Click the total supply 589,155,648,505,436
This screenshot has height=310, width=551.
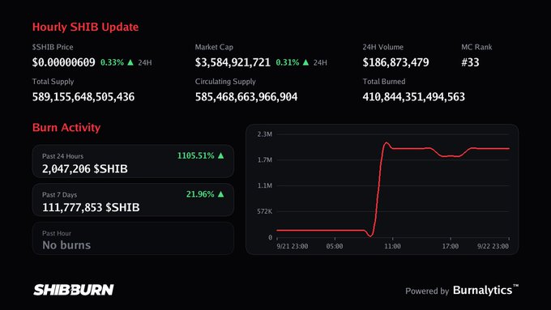click(x=83, y=97)
